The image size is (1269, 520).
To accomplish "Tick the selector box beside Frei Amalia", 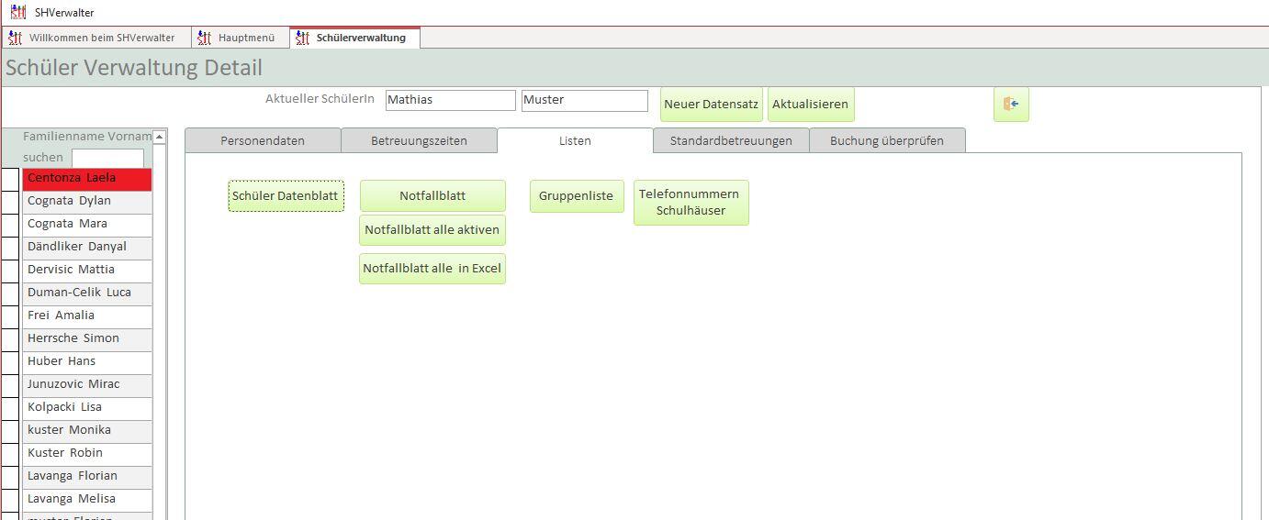I will pos(10,315).
